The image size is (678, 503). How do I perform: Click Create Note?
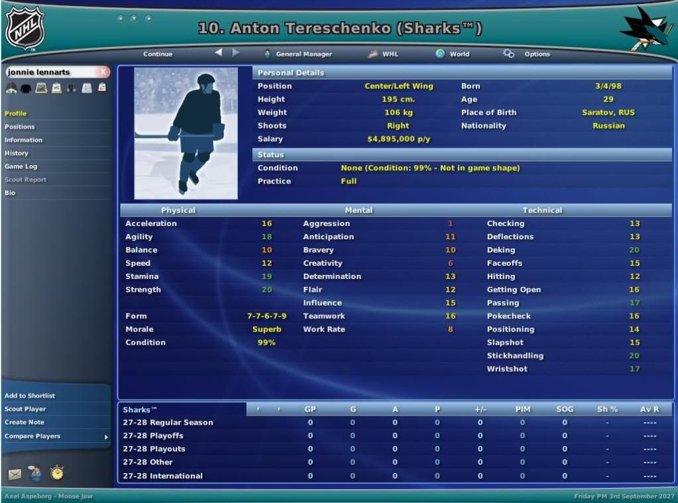click(x=25, y=422)
